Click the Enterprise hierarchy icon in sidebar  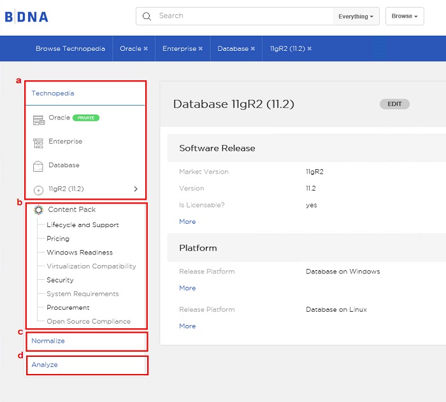coord(38,143)
